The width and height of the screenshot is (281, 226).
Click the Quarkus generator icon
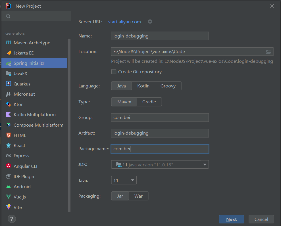(x=9, y=84)
